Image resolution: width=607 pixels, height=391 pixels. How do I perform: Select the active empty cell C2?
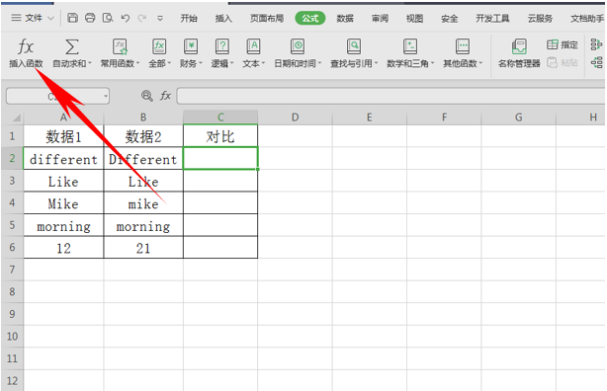[220, 158]
